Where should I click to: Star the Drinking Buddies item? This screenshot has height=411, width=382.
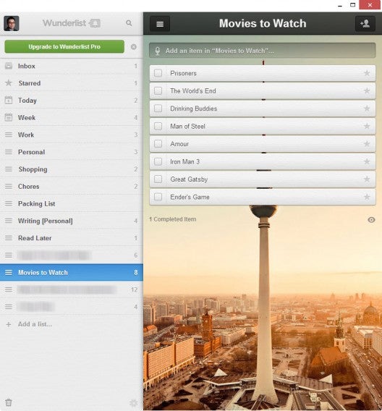(x=367, y=109)
